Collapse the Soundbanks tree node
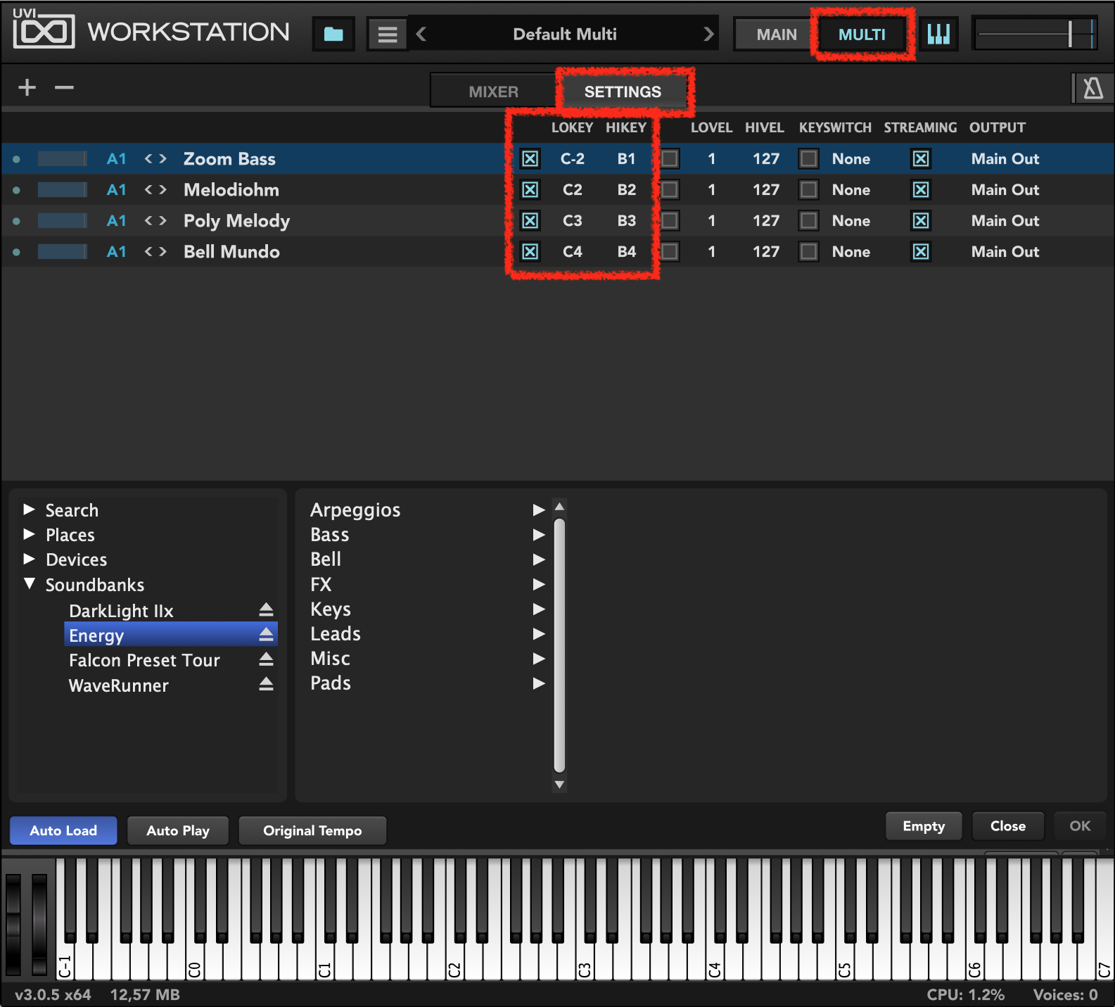1115x1007 pixels. [29, 584]
